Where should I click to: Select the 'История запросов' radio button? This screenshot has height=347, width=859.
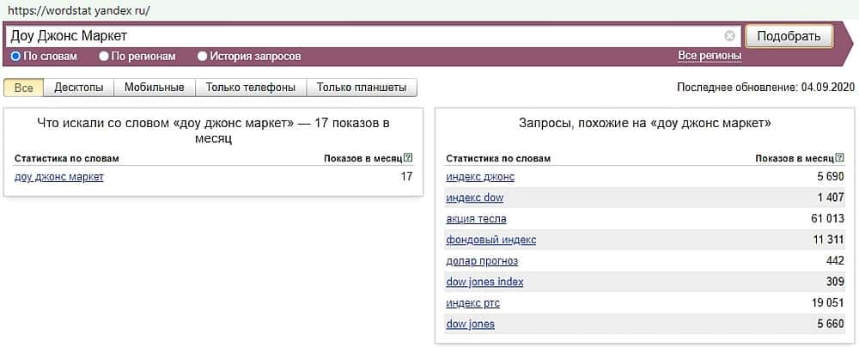pyautogui.click(x=203, y=56)
